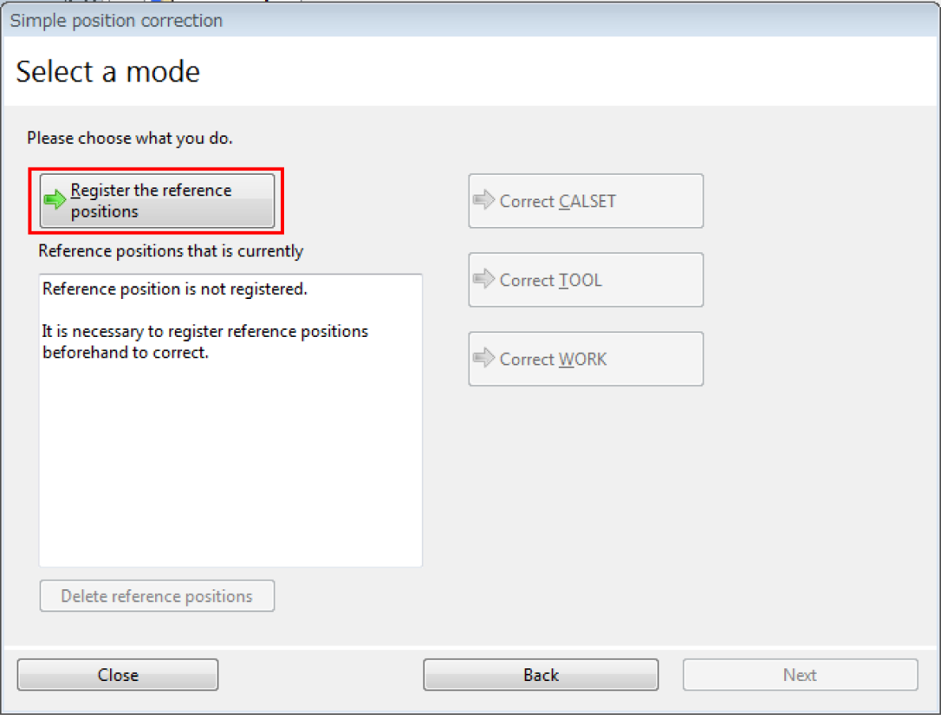The width and height of the screenshot is (941, 715).
Task: Click the Reference positions that is currently label
Action: pyautogui.click(x=171, y=252)
